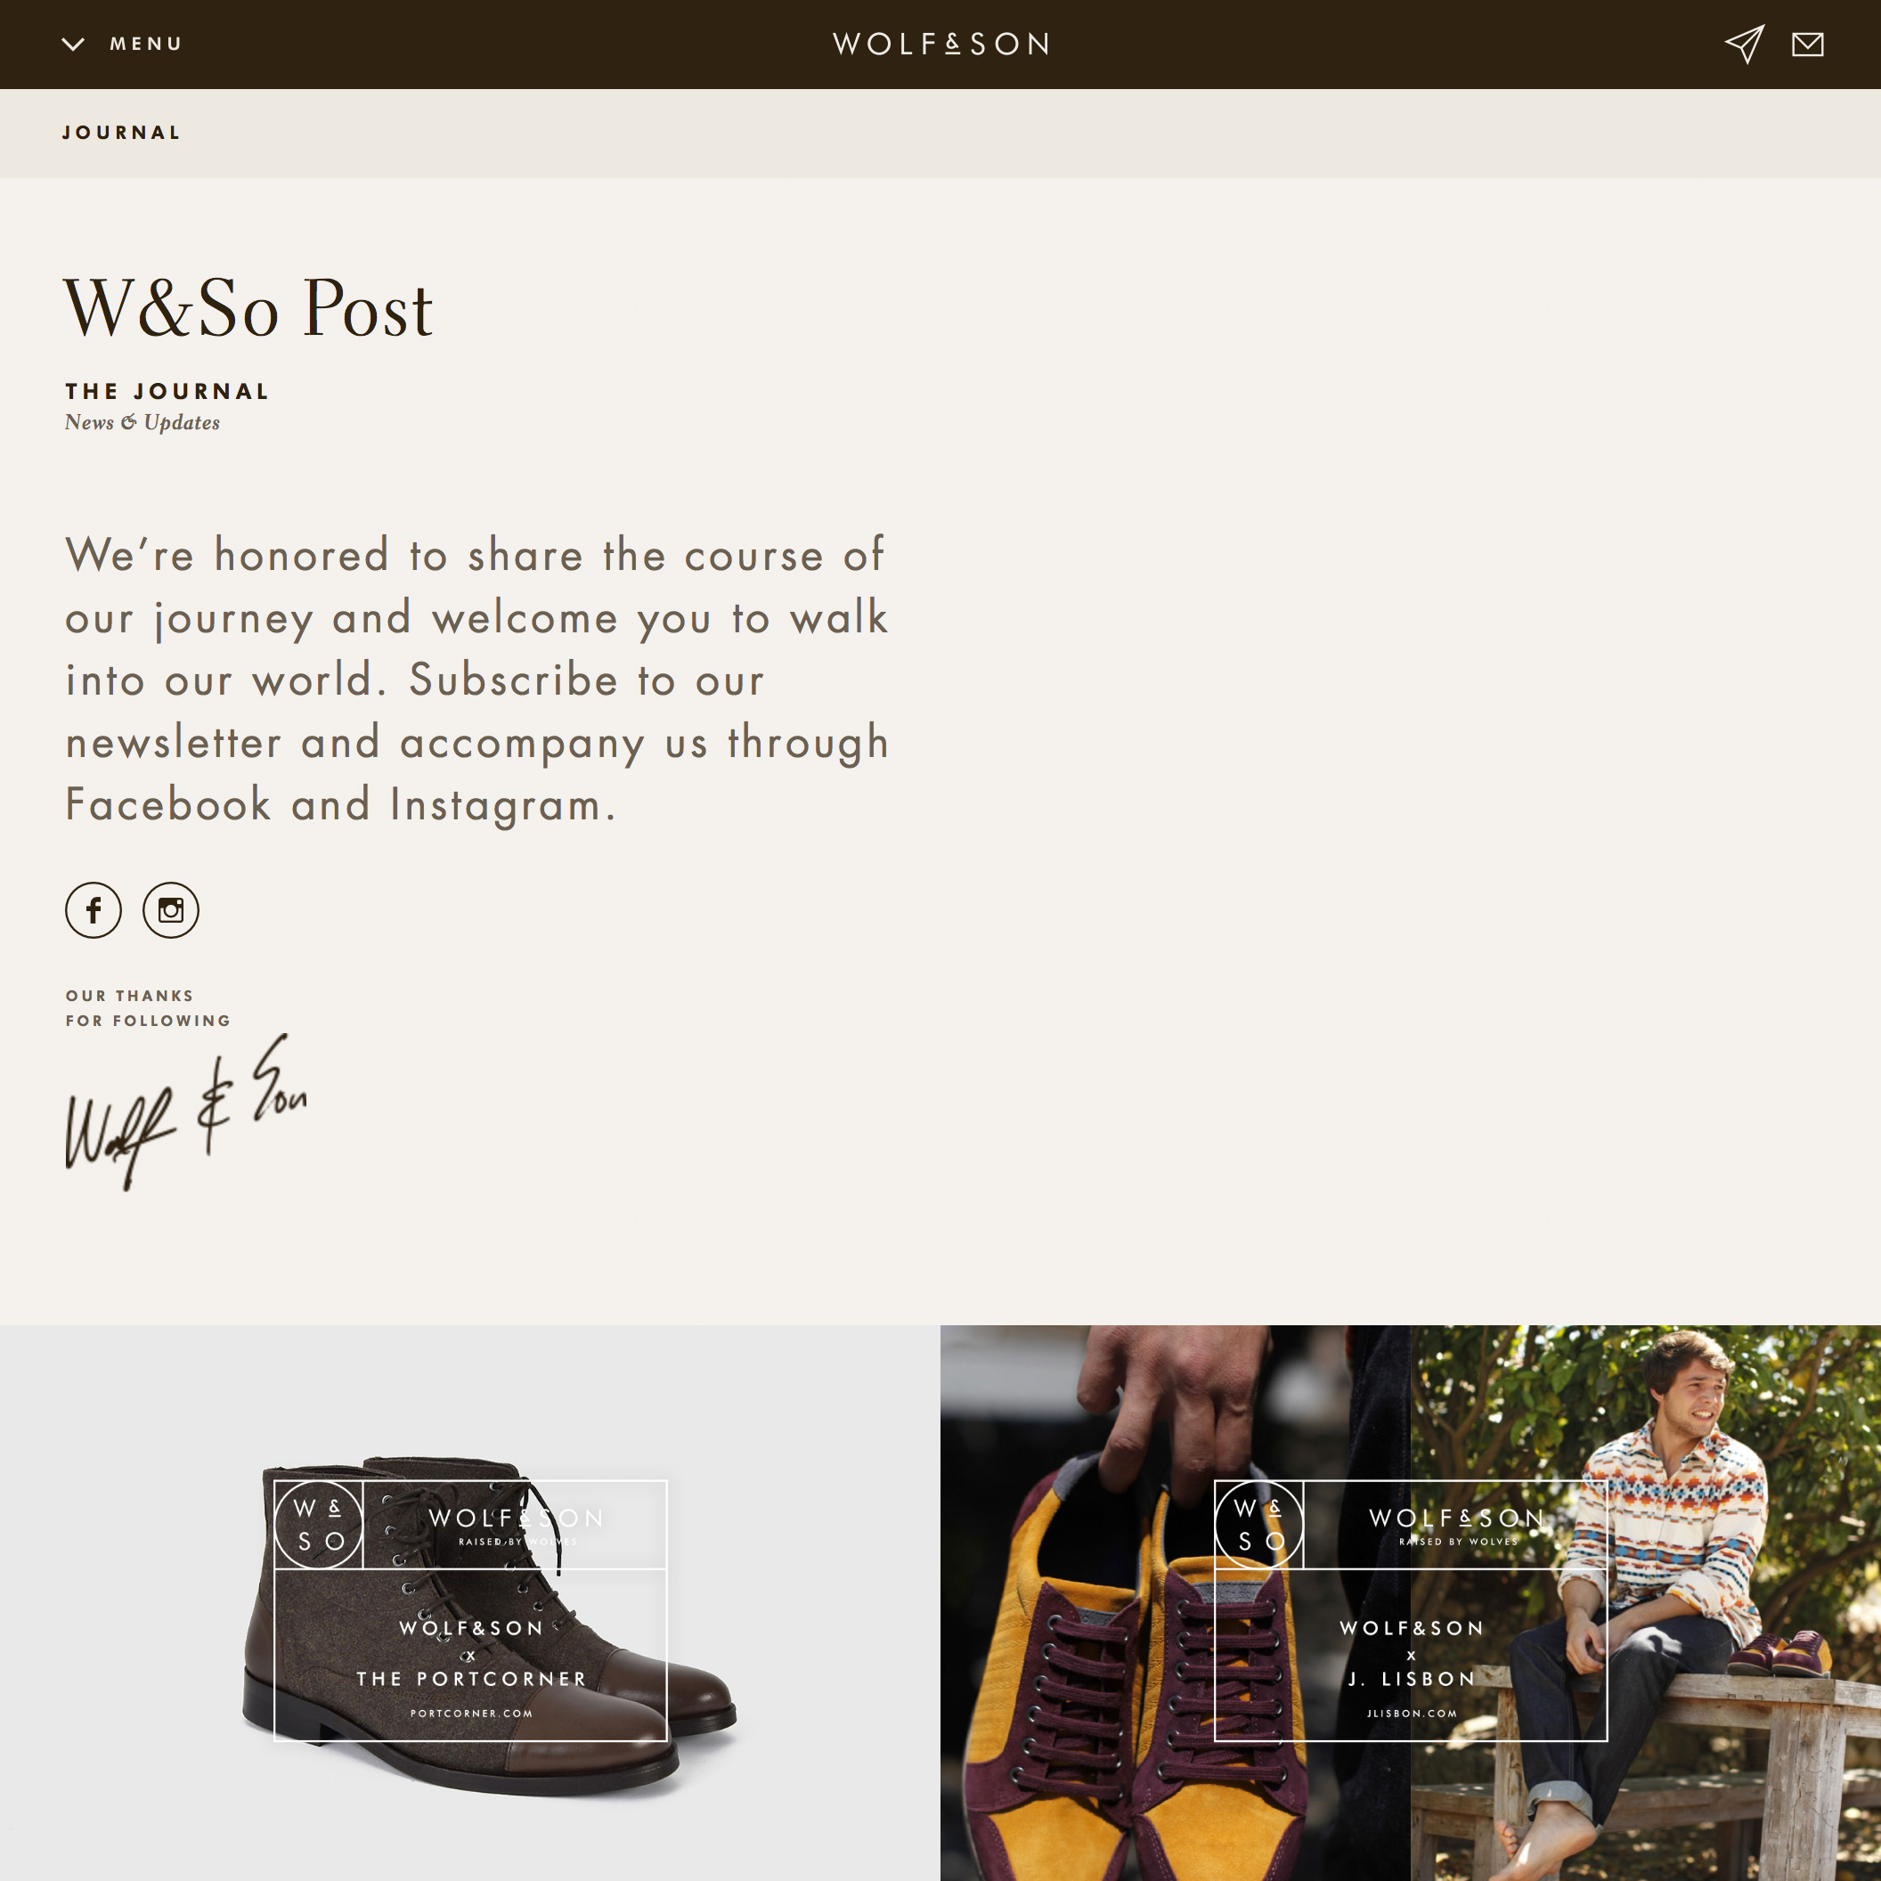Click the paper plane newsletter icon
Viewport: 1881px width, 1881px height.
tap(1744, 44)
